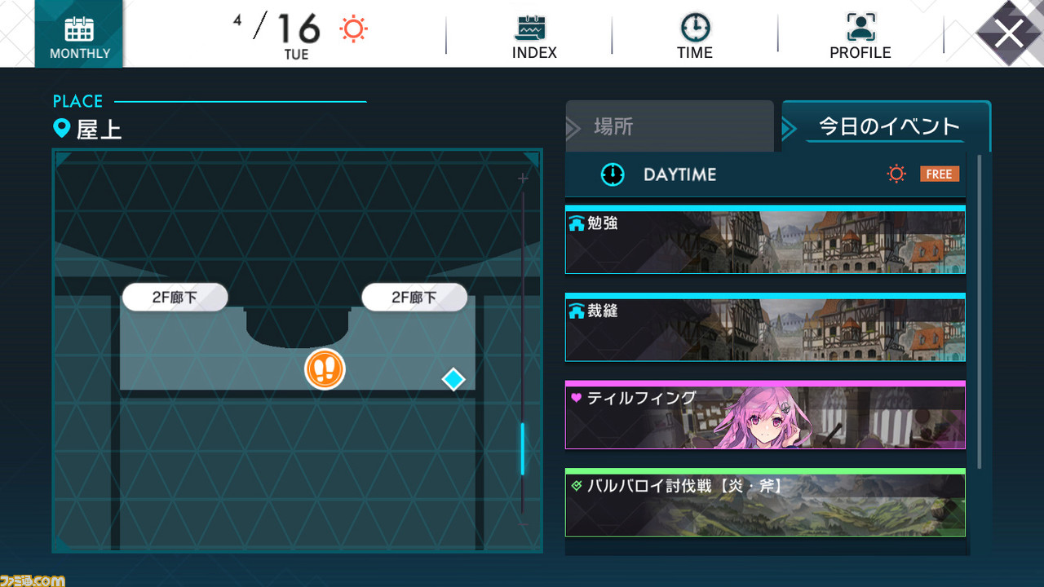1044x587 pixels.
Task: Switch to the 今日のイベント tab
Action: click(x=887, y=126)
